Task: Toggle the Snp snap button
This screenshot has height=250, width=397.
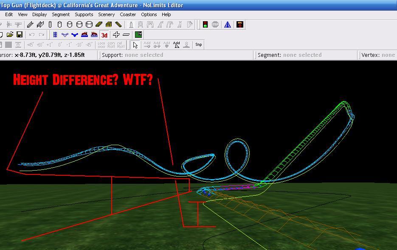Action: coord(199,45)
